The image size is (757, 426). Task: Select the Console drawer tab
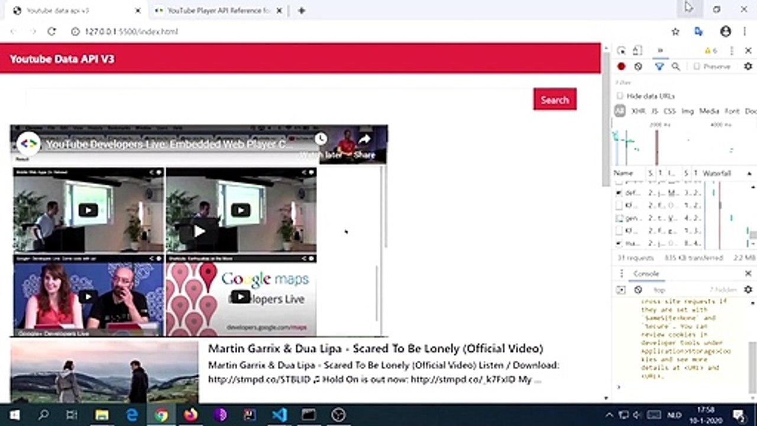[646, 273]
